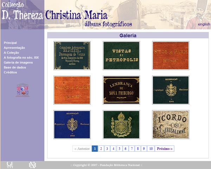Open the Base de dados link

point(15,67)
